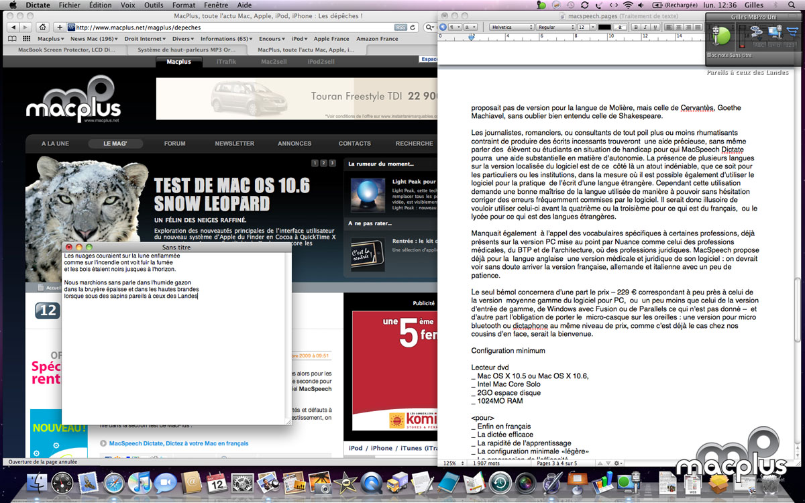Switch to Système de haut-parleurs Safari tab
Viewport: 805px width, 503px height.
tap(189, 50)
